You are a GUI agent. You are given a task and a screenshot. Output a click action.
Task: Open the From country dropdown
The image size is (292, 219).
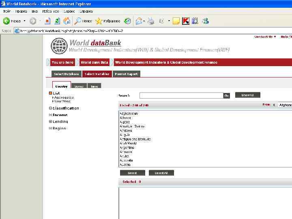(x=285, y=105)
